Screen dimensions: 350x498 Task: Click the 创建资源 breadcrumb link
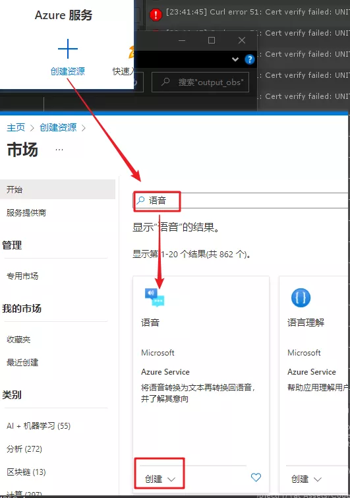coord(58,127)
